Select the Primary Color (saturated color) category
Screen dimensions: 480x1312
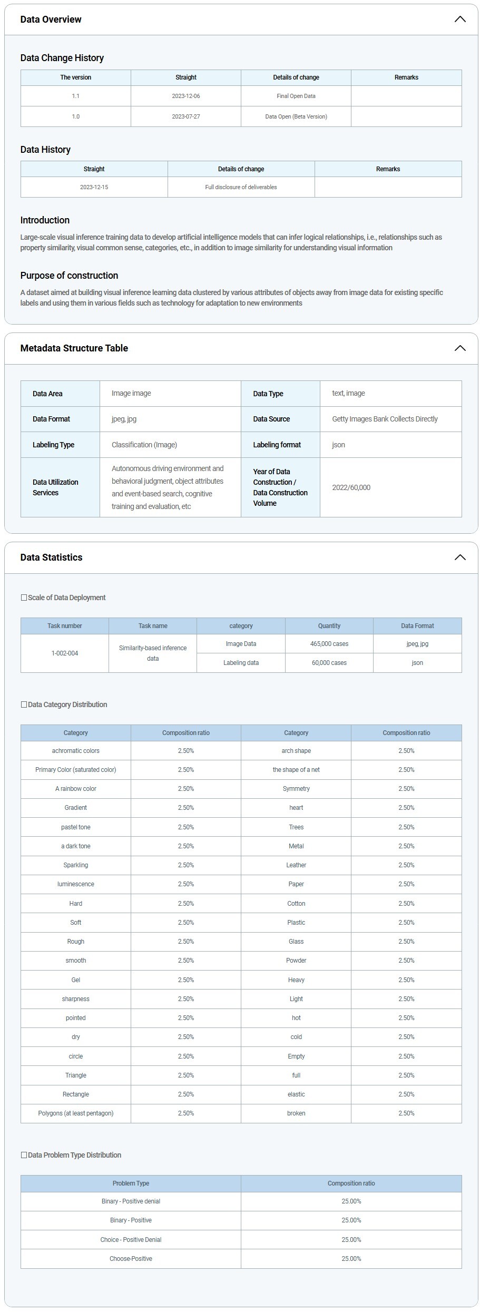(75, 770)
